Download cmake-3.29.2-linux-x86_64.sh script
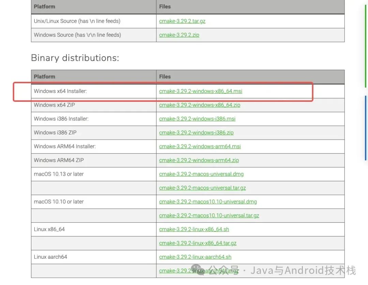 [x=194, y=229]
